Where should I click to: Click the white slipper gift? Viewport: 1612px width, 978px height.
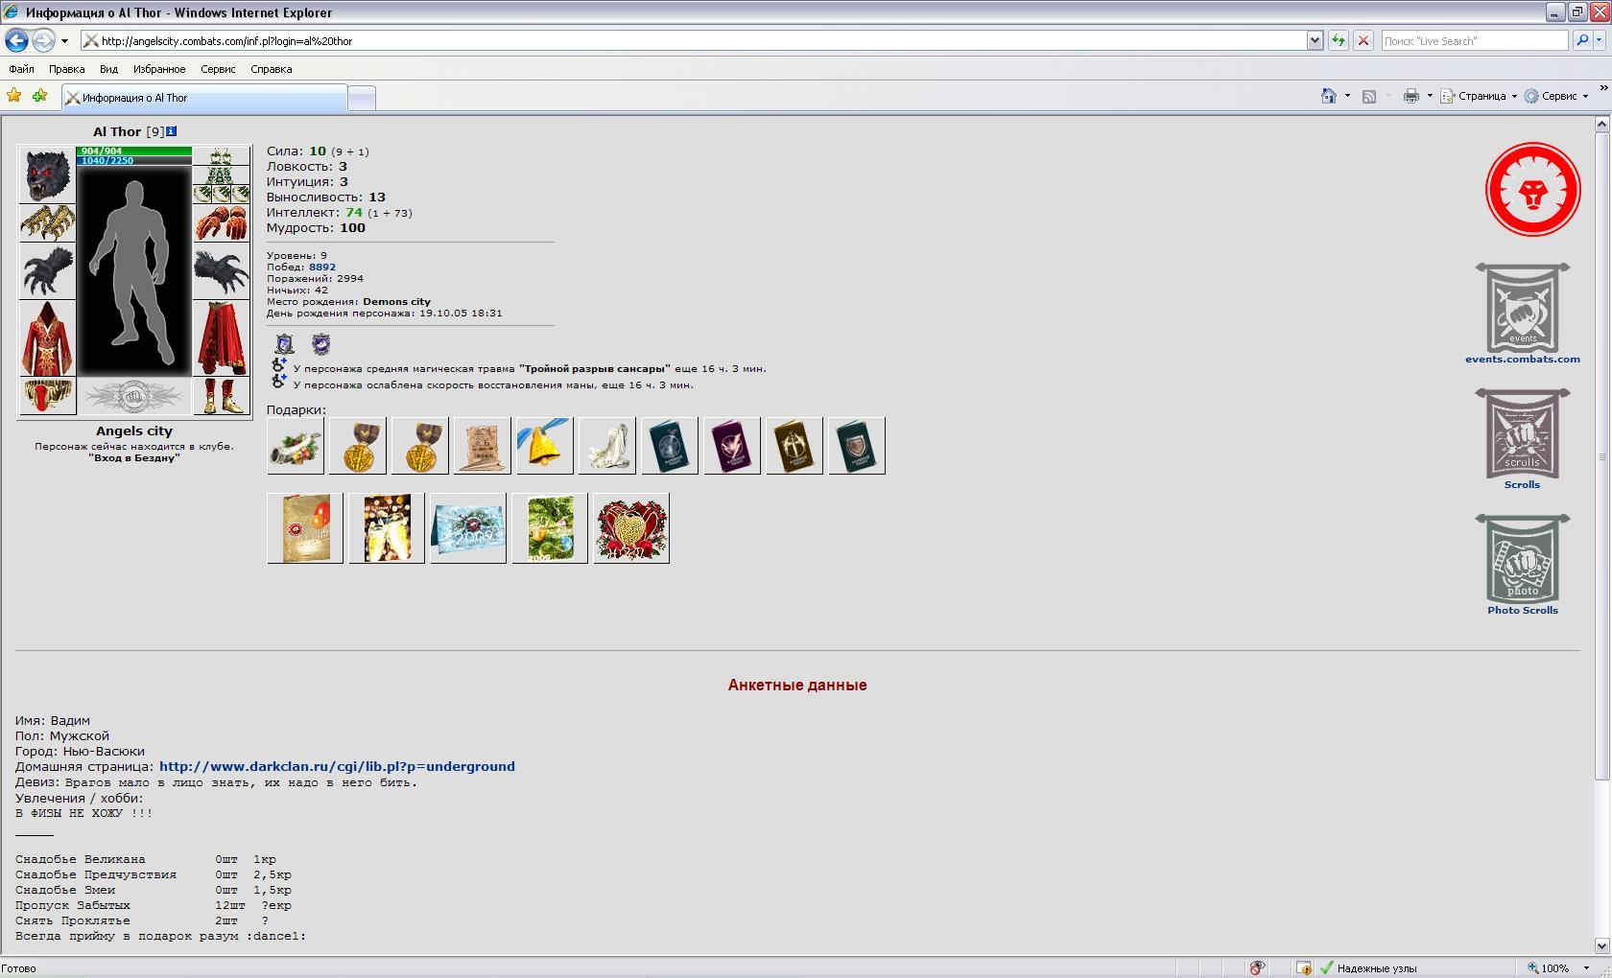(607, 446)
